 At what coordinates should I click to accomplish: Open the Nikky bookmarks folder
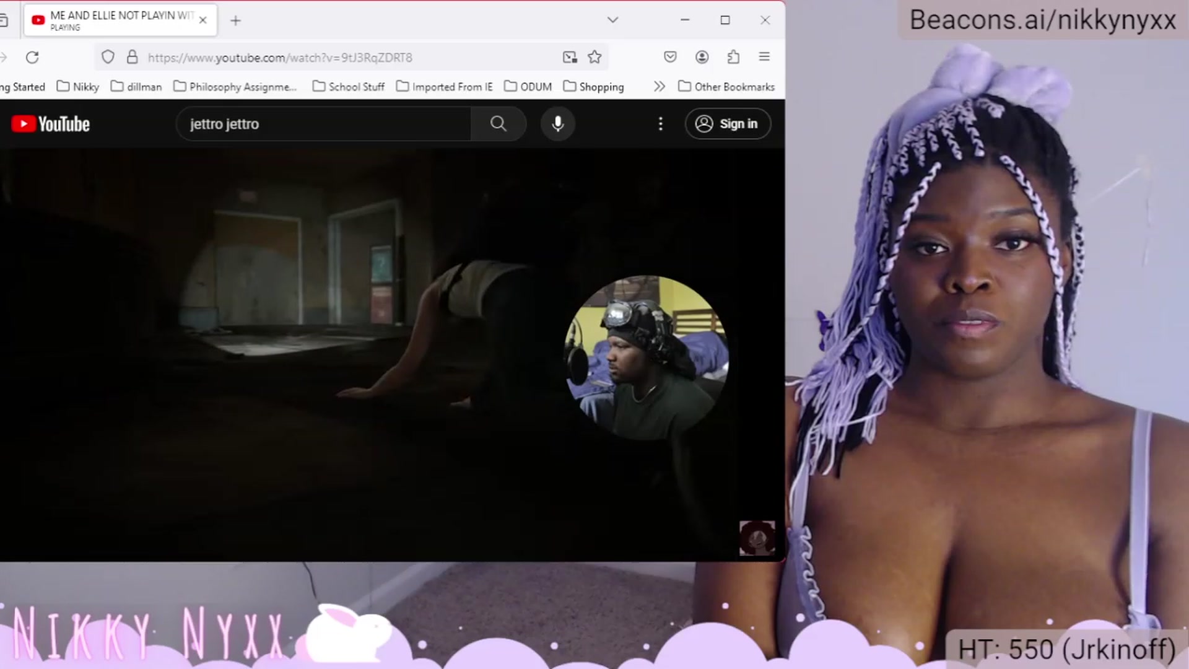[x=78, y=87]
